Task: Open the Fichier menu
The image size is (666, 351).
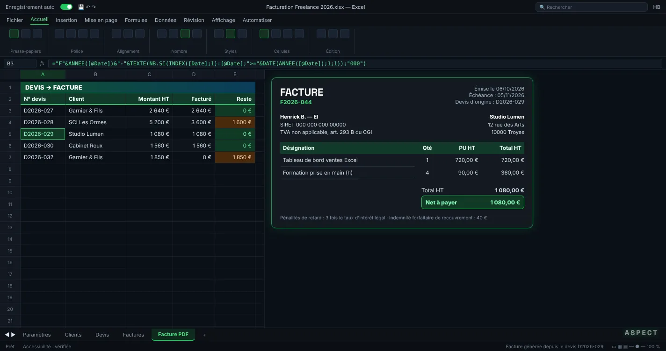Action: [14, 20]
